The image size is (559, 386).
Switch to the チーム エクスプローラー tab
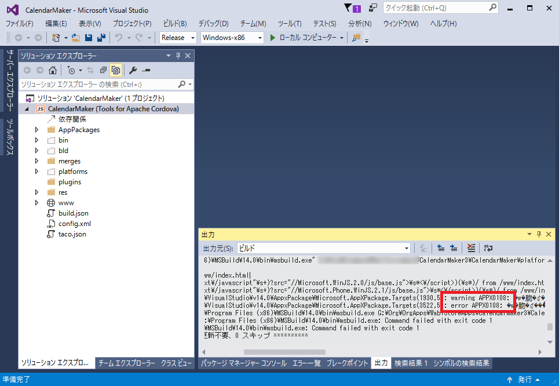(126, 363)
